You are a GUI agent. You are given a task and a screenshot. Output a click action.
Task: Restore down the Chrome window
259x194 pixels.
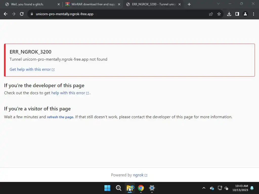tap(242, 4)
